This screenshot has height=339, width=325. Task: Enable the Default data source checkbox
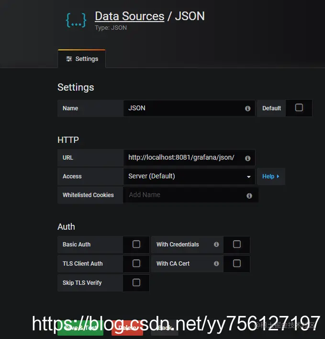pyautogui.click(x=299, y=107)
